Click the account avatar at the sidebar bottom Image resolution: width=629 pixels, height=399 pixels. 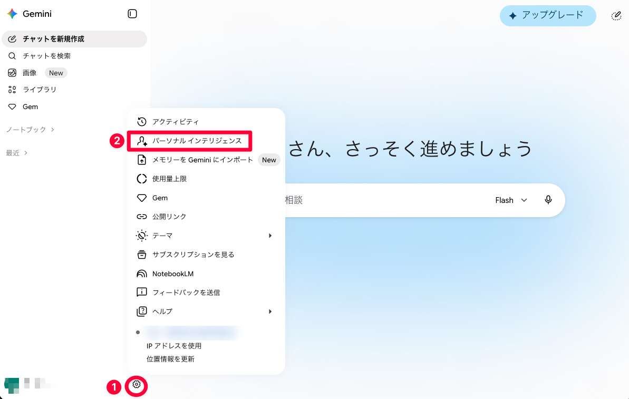coord(12,385)
